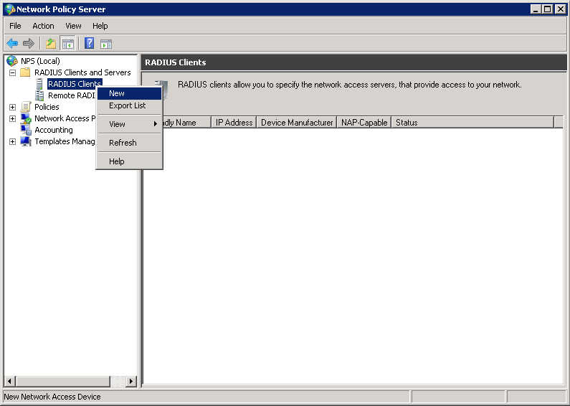Sort by Status column header
Image resolution: width=570 pixels, height=406 pixels.
click(472, 123)
